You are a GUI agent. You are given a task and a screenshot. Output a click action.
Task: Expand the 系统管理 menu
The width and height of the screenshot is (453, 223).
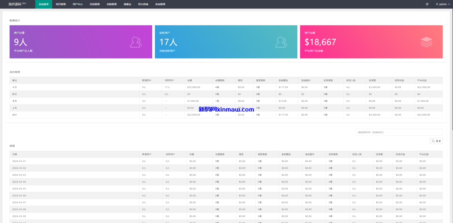160,4
